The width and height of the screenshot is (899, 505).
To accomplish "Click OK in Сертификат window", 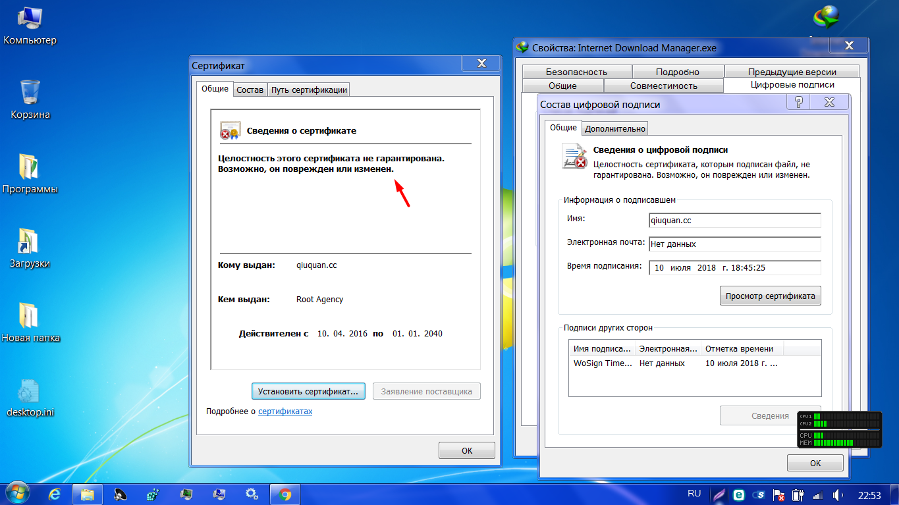I will coord(466,451).
